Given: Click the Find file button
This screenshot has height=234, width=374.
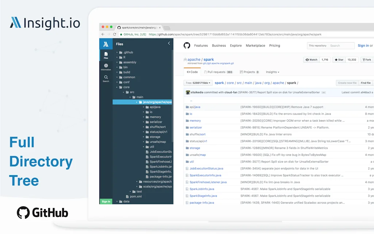Looking at the screenshot, I should pos(366,83).
